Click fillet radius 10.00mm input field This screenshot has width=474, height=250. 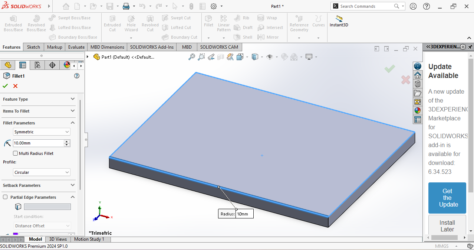coord(39,143)
